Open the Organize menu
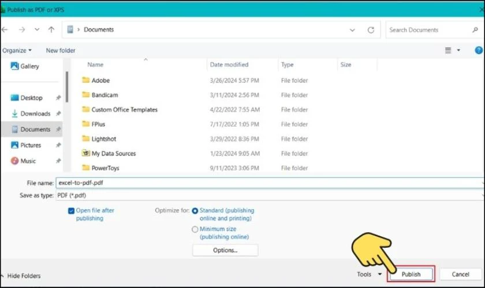The height and width of the screenshot is (288, 485). tap(17, 50)
